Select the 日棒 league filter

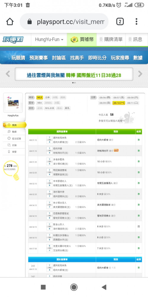[x=47, y=97]
